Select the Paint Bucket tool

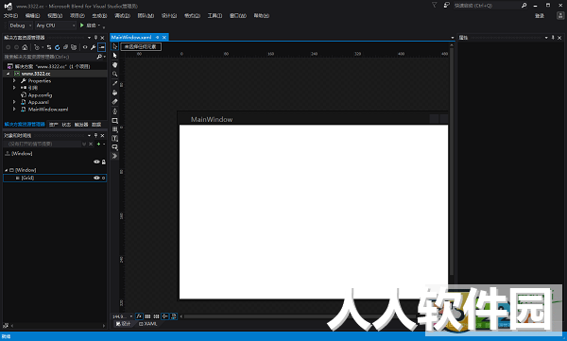[115, 93]
